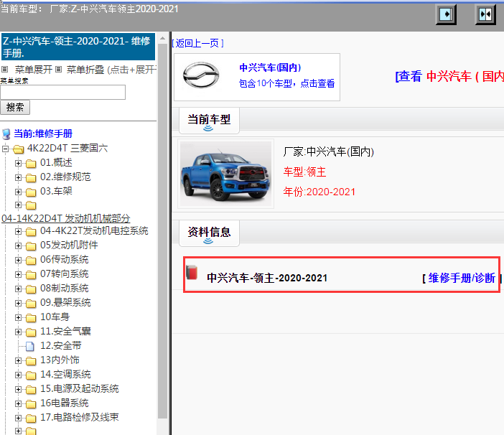Click the folder icon of 09.悬架系统
504x435 pixels.
pos(31,303)
